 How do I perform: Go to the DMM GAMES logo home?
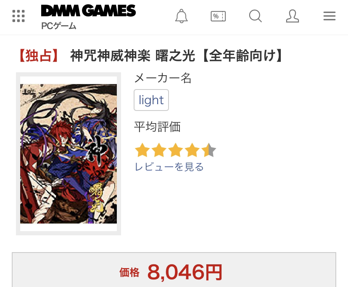coord(88,11)
